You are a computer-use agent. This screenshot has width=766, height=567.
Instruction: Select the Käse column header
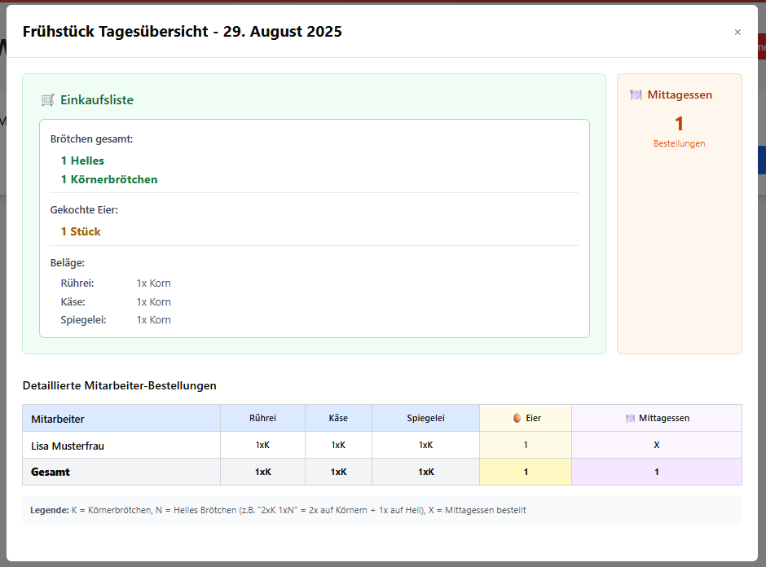[x=338, y=418]
